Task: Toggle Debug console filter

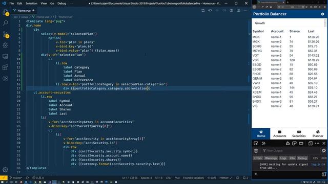Action: [x=302, y=158]
